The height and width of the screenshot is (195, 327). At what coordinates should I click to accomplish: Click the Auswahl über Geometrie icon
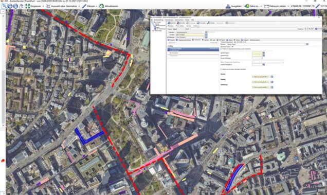click(48, 6)
